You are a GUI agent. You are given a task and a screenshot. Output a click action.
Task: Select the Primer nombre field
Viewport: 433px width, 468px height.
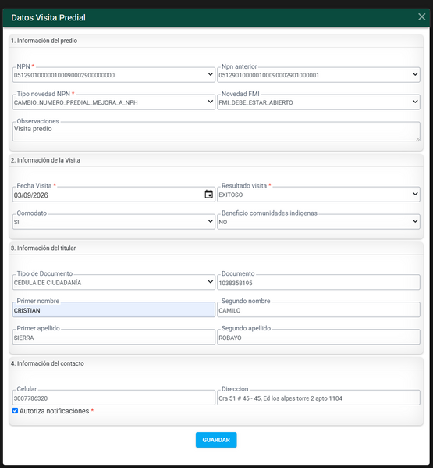click(x=114, y=310)
